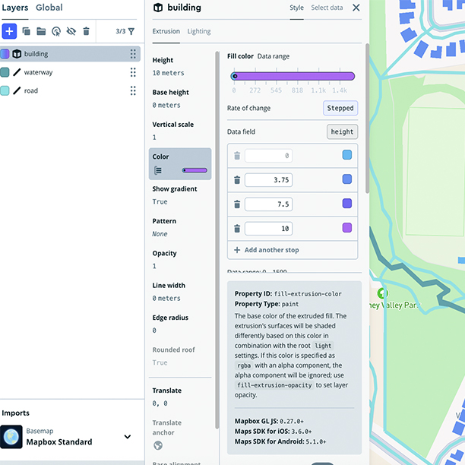Delete selected layer trash icon in toolbar

(x=87, y=31)
